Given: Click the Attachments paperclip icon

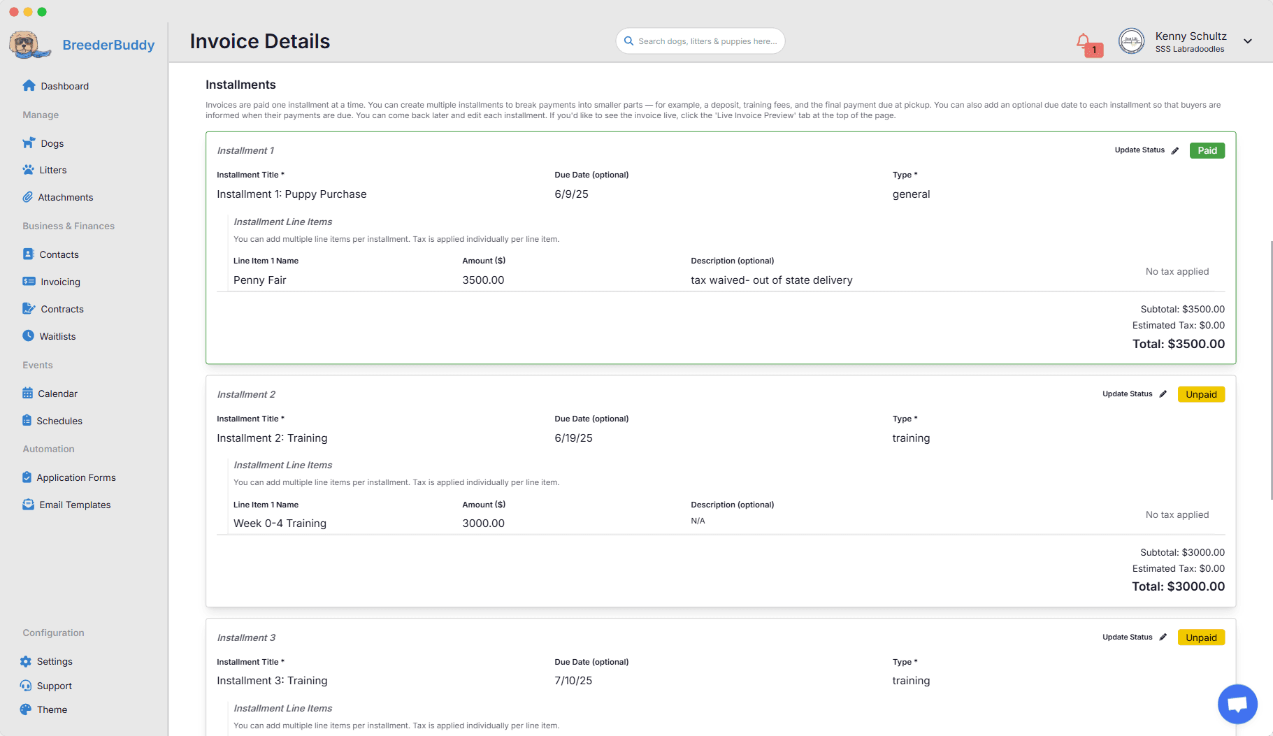Looking at the screenshot, I should point(27,197).
